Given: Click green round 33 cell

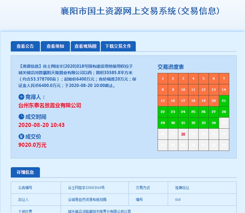Looking at the screenshot, I should click(x=204, y=123).
